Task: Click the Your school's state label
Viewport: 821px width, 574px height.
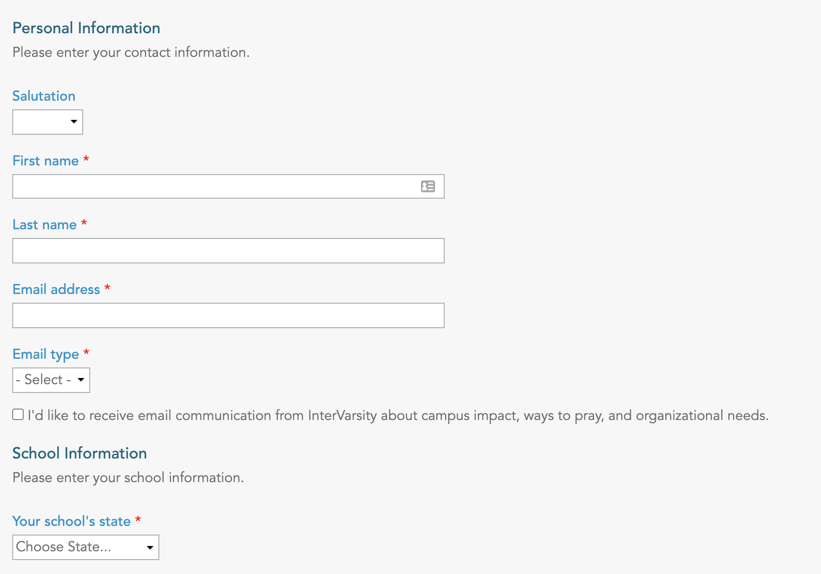Action: [72, 521]
